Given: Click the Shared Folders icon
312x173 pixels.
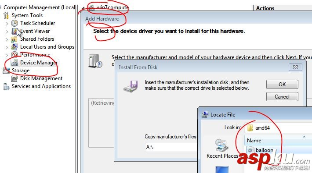Looking at the screenshot, I should pyautogui.click(x=14, y=39).
